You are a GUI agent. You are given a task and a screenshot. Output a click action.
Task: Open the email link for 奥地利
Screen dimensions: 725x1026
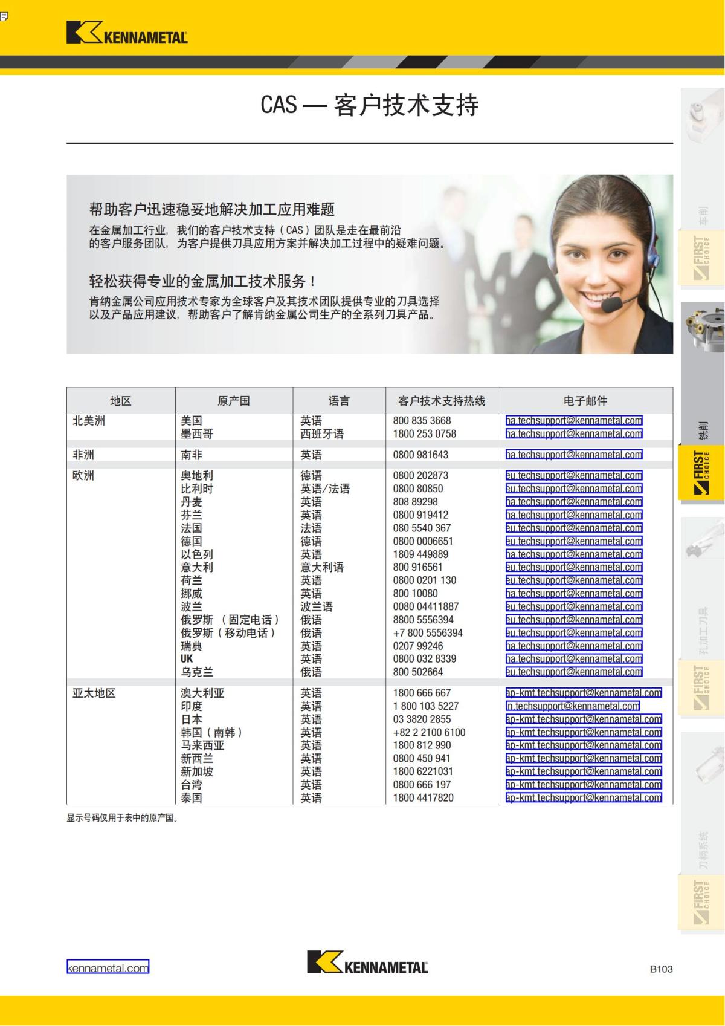point(574,475)
